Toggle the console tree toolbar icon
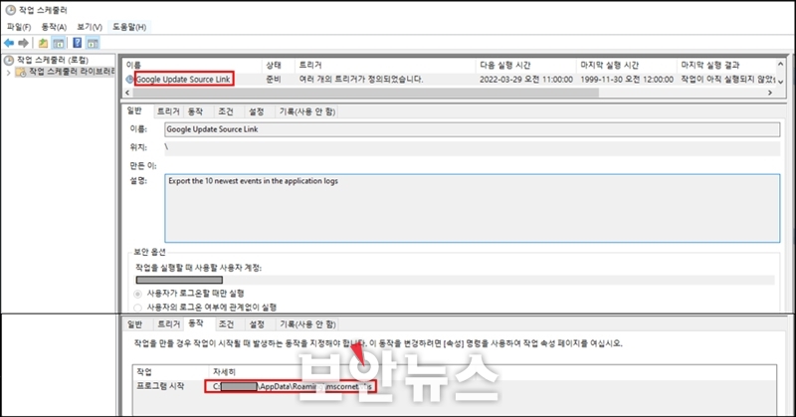This screenshot has width=796, height=417. tap(59, 43)
